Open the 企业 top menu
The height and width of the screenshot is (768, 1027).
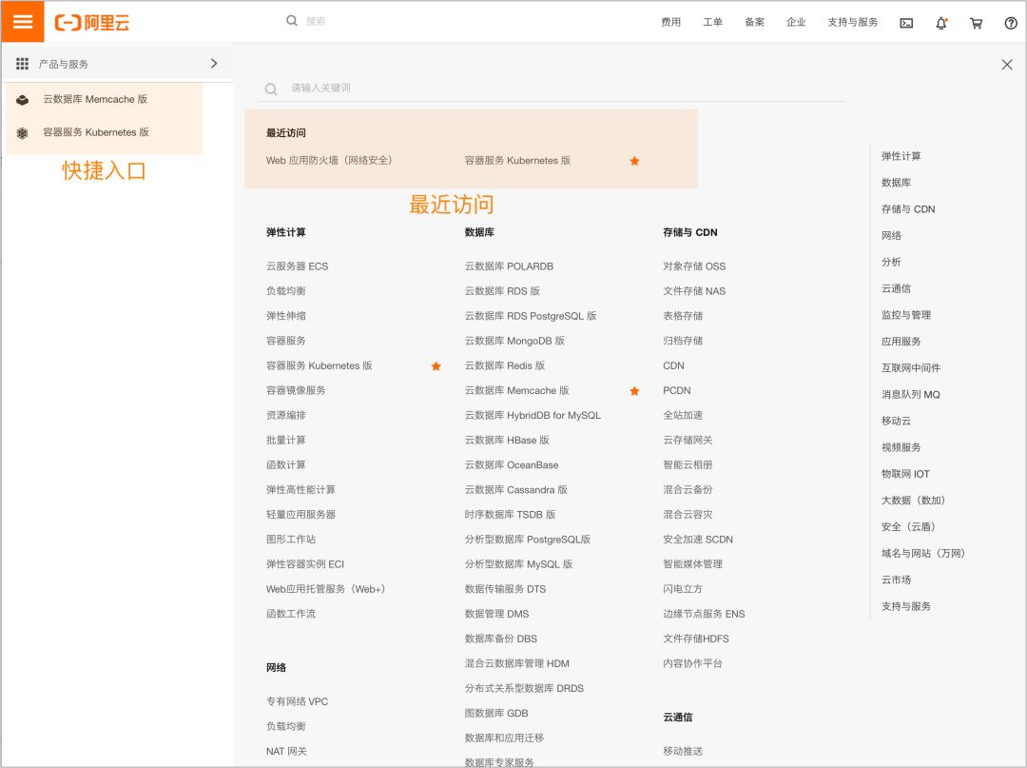(x=796, y=22)
